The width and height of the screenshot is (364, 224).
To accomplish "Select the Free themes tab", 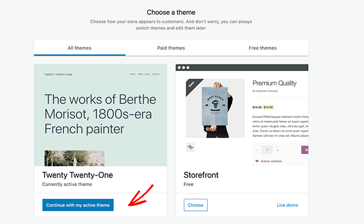I will 262,48.
